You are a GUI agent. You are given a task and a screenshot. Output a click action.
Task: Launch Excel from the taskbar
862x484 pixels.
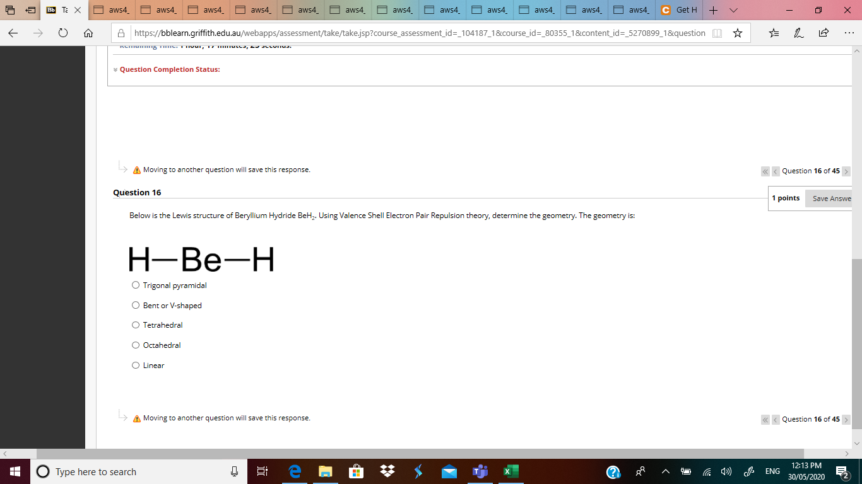coord(511,471)
